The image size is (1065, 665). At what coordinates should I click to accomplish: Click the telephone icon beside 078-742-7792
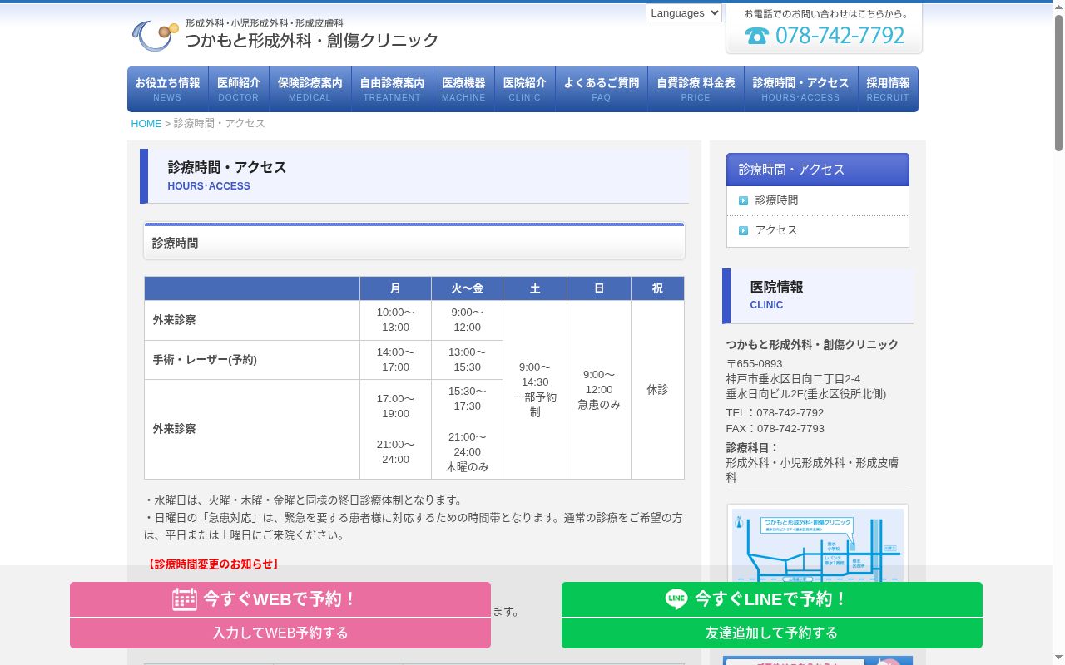coord(756,36)
